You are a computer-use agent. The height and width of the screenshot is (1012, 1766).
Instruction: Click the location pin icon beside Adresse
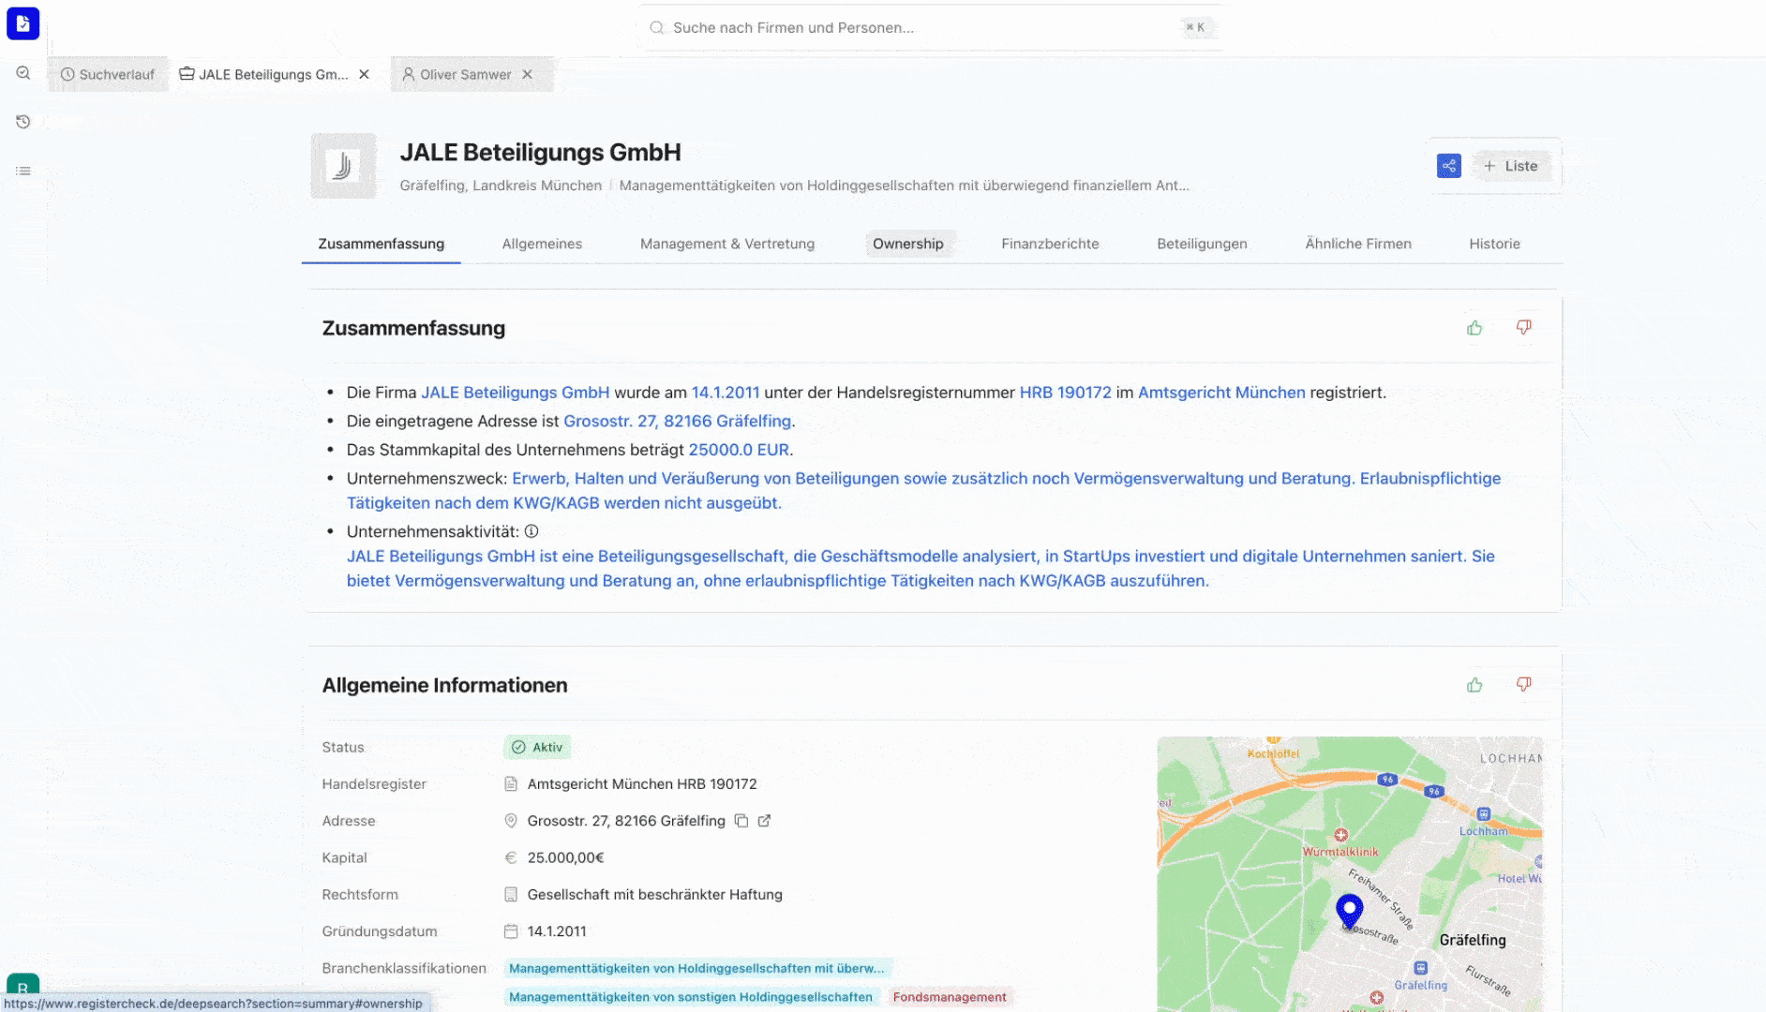[x=511, y=821]
